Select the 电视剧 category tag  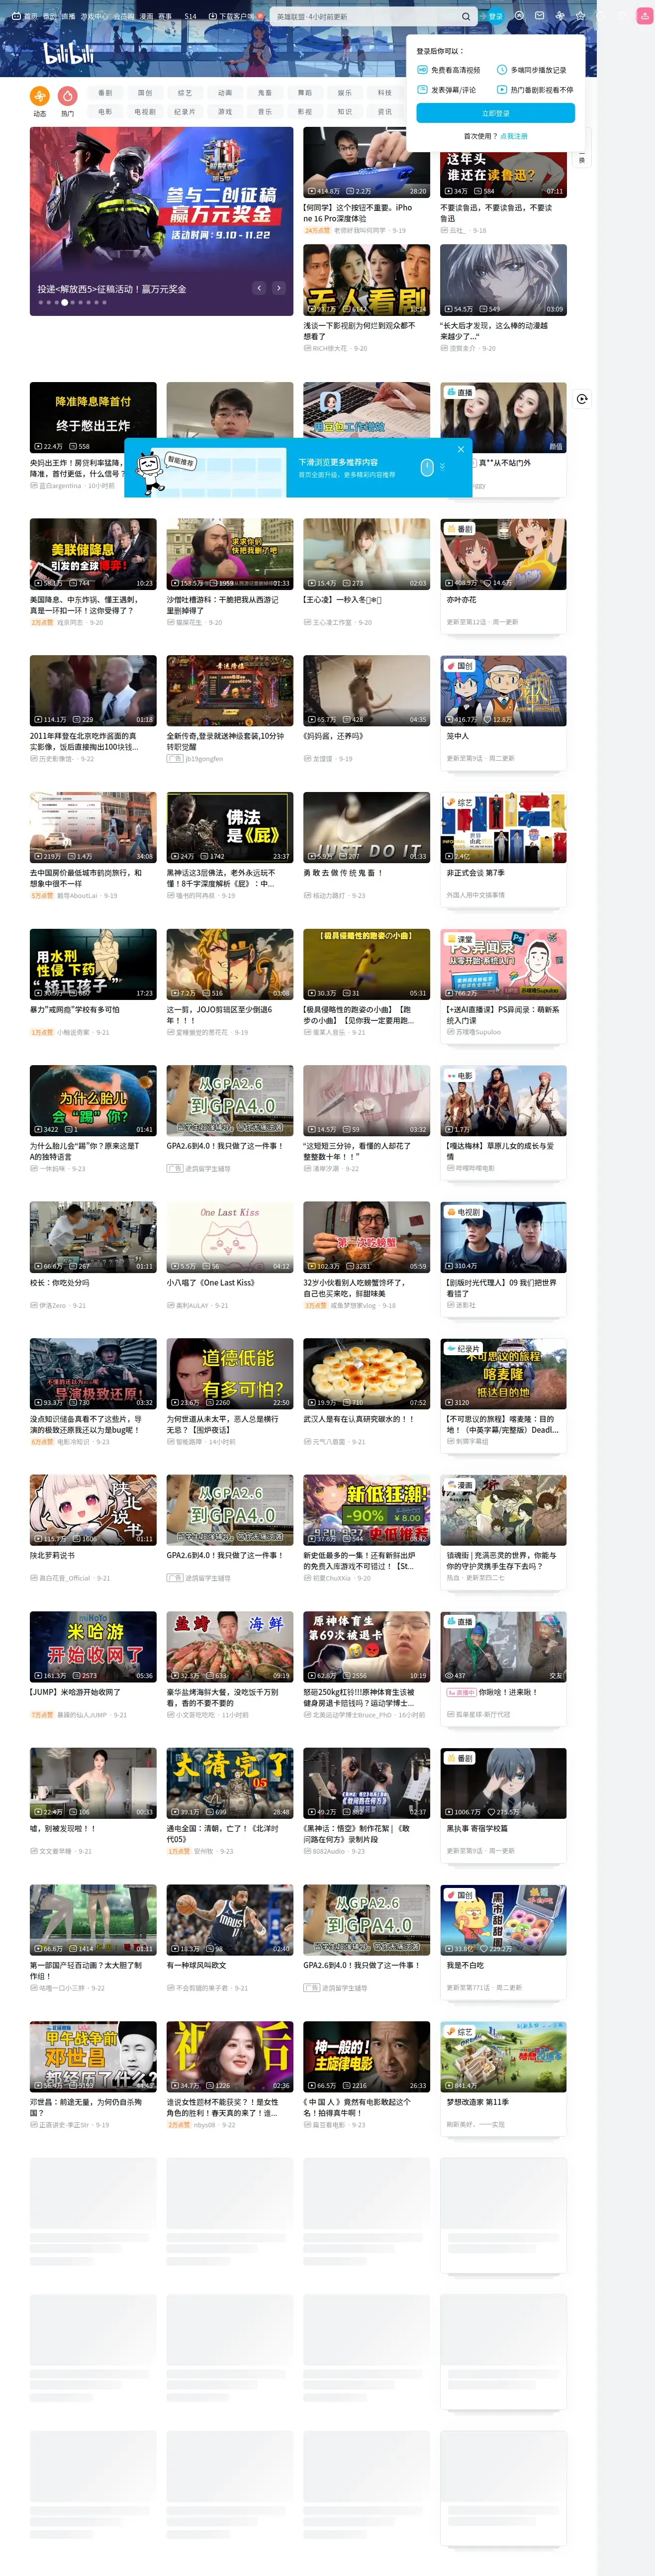click(x=145, y=112)
